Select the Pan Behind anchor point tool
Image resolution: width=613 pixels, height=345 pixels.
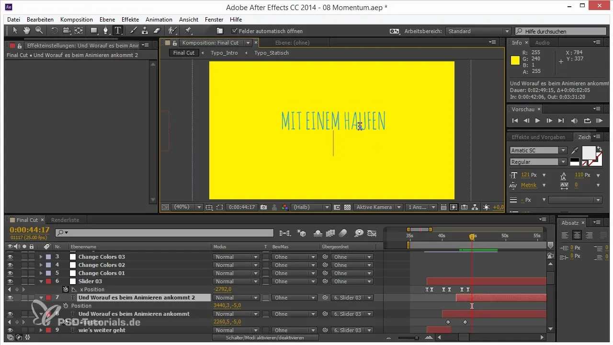click(x=79, y=31)
